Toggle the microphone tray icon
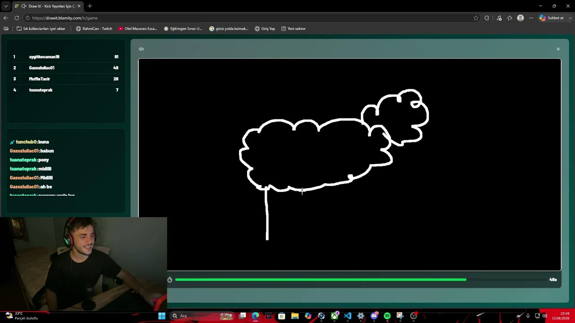Viewport: 575px width, 323px height. 528,316
